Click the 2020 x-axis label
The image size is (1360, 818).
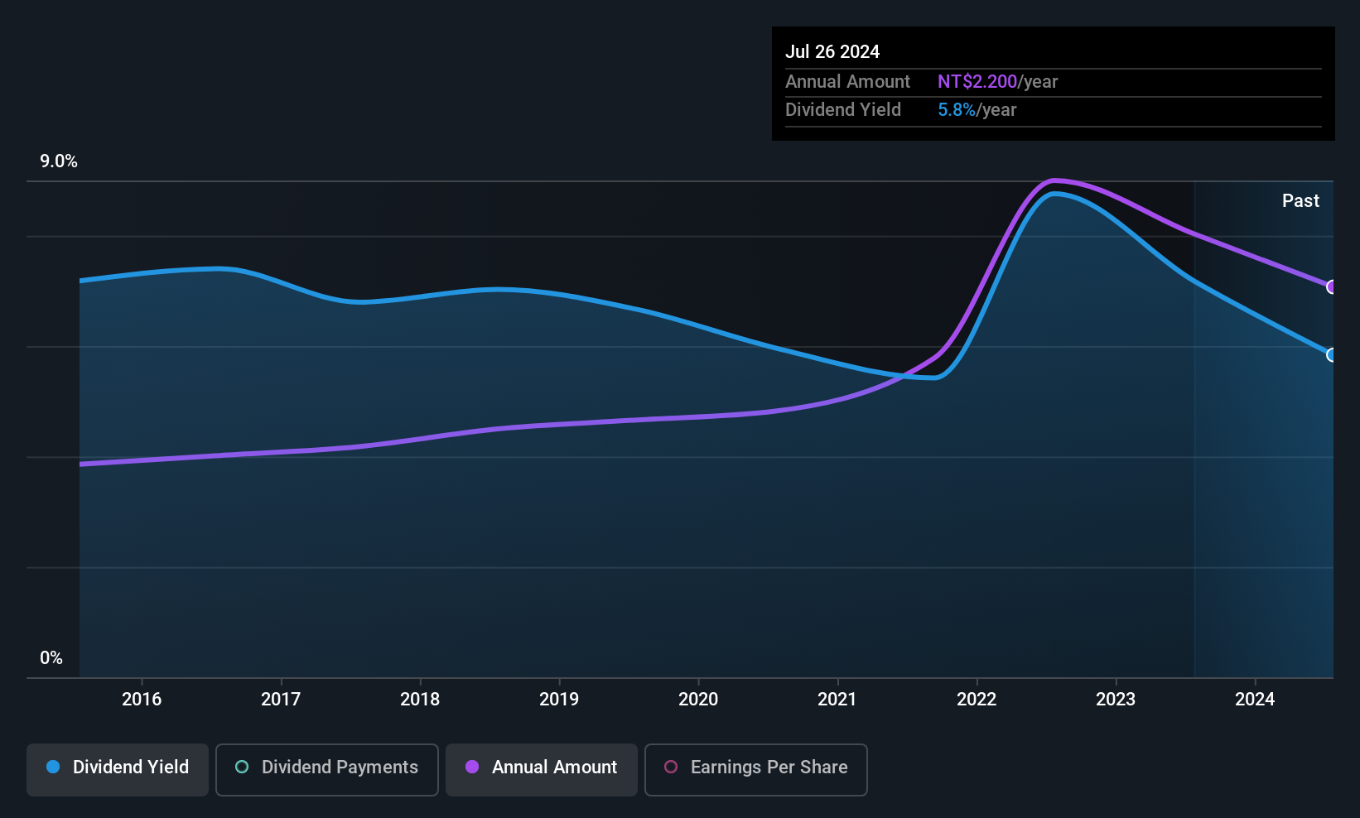tap(698, 699)
